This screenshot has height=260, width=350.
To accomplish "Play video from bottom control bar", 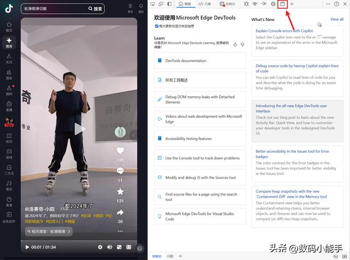I will click(27, 247).
